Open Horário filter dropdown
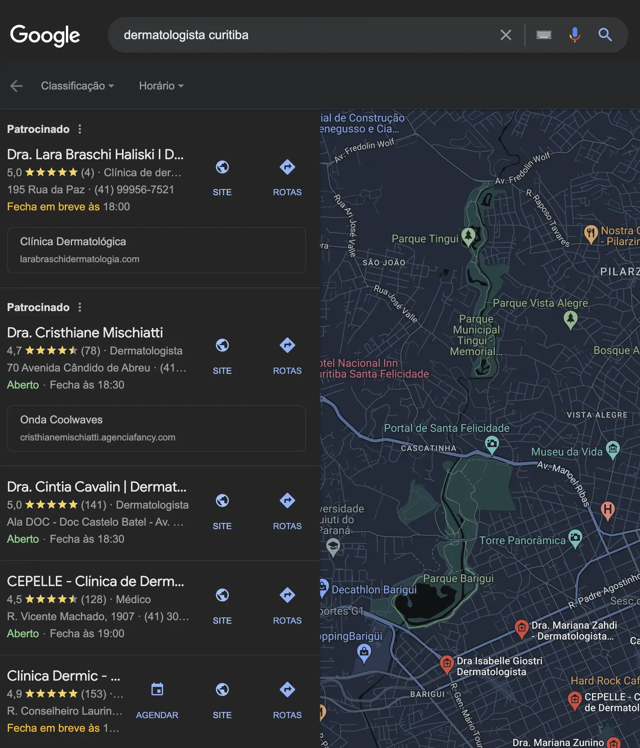Viewport: 640px width, 748px height. 161,86
